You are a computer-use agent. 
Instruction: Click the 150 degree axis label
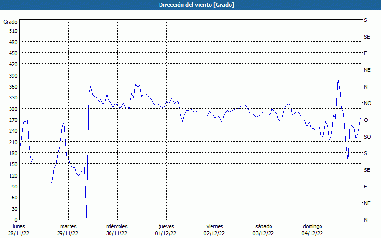(x=13, y=164)
